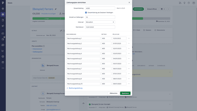Click the lightbulb tips icon
This screenshot has height=111, width=197.
tap(184, 3)
